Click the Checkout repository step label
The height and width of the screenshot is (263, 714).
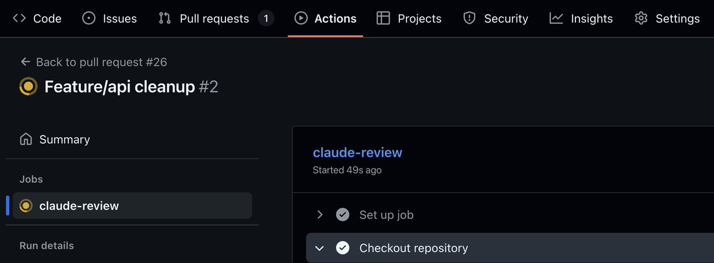click(414, 248)
